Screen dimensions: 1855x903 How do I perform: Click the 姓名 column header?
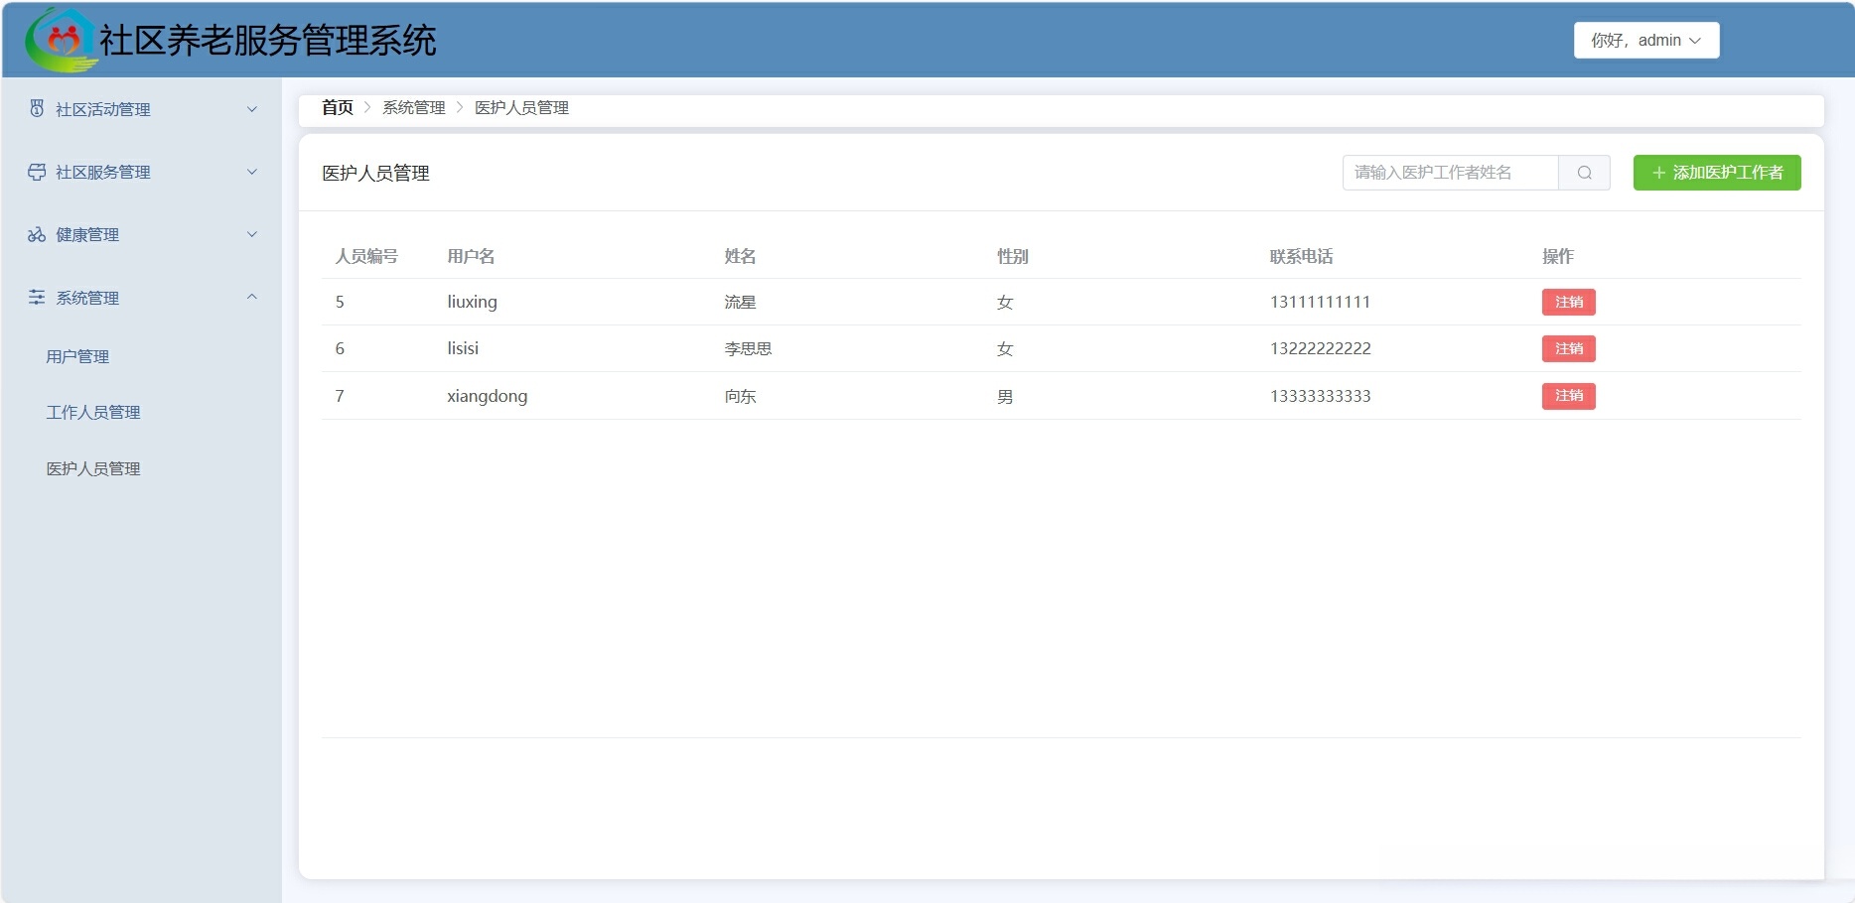[x=740, y=256]
